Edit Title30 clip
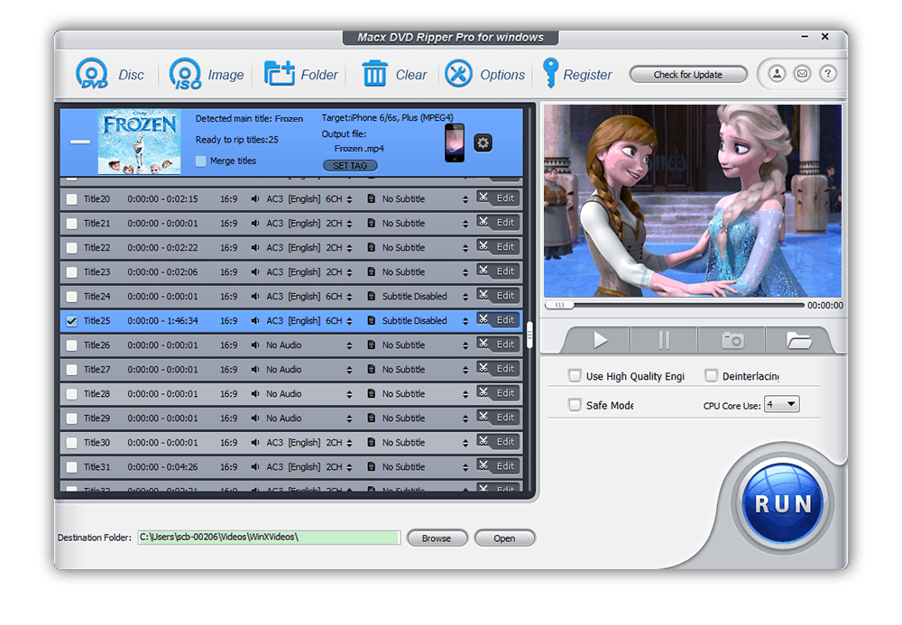 point(498,442)
